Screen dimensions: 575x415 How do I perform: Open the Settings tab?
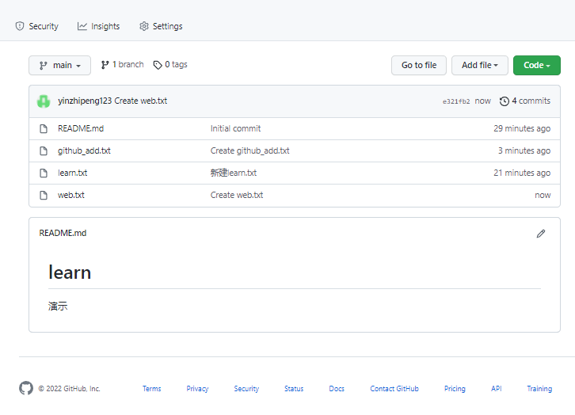[161, 26]
